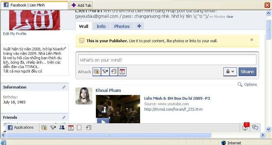This screenshot has height=145, width=272.
Task: Click the Share button
Action: [x=248, y=71]
